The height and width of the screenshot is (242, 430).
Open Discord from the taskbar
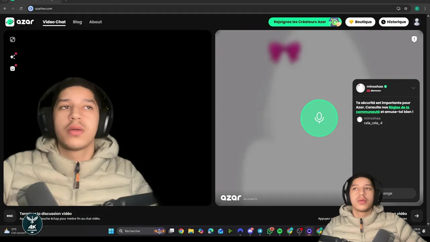click(x=250, y=231)
